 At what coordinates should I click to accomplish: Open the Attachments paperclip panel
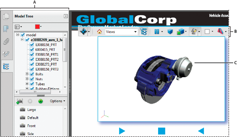pyautogui.click(x=6, y=41)
